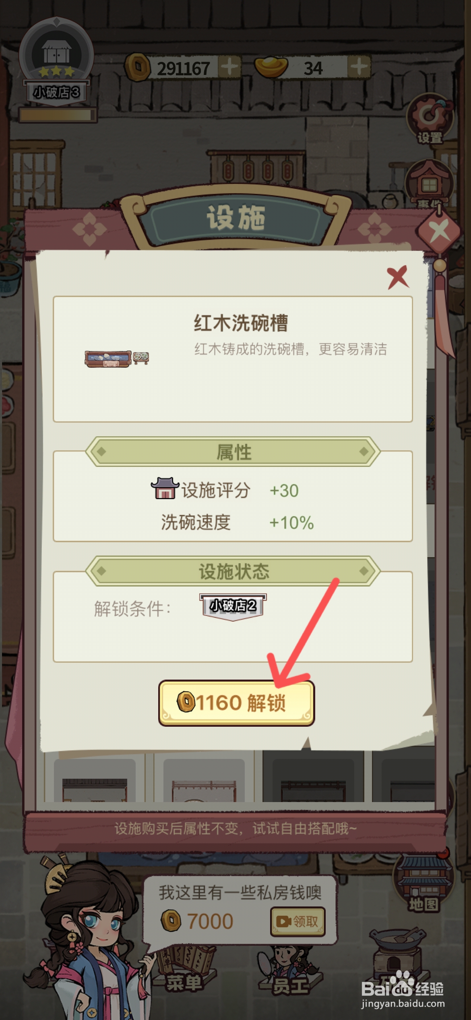Image resolution: width=471 pixels, height=1020 pixels.
Task: Tap the 小破店2 unlock condition badge
Action: pos(233,606)
